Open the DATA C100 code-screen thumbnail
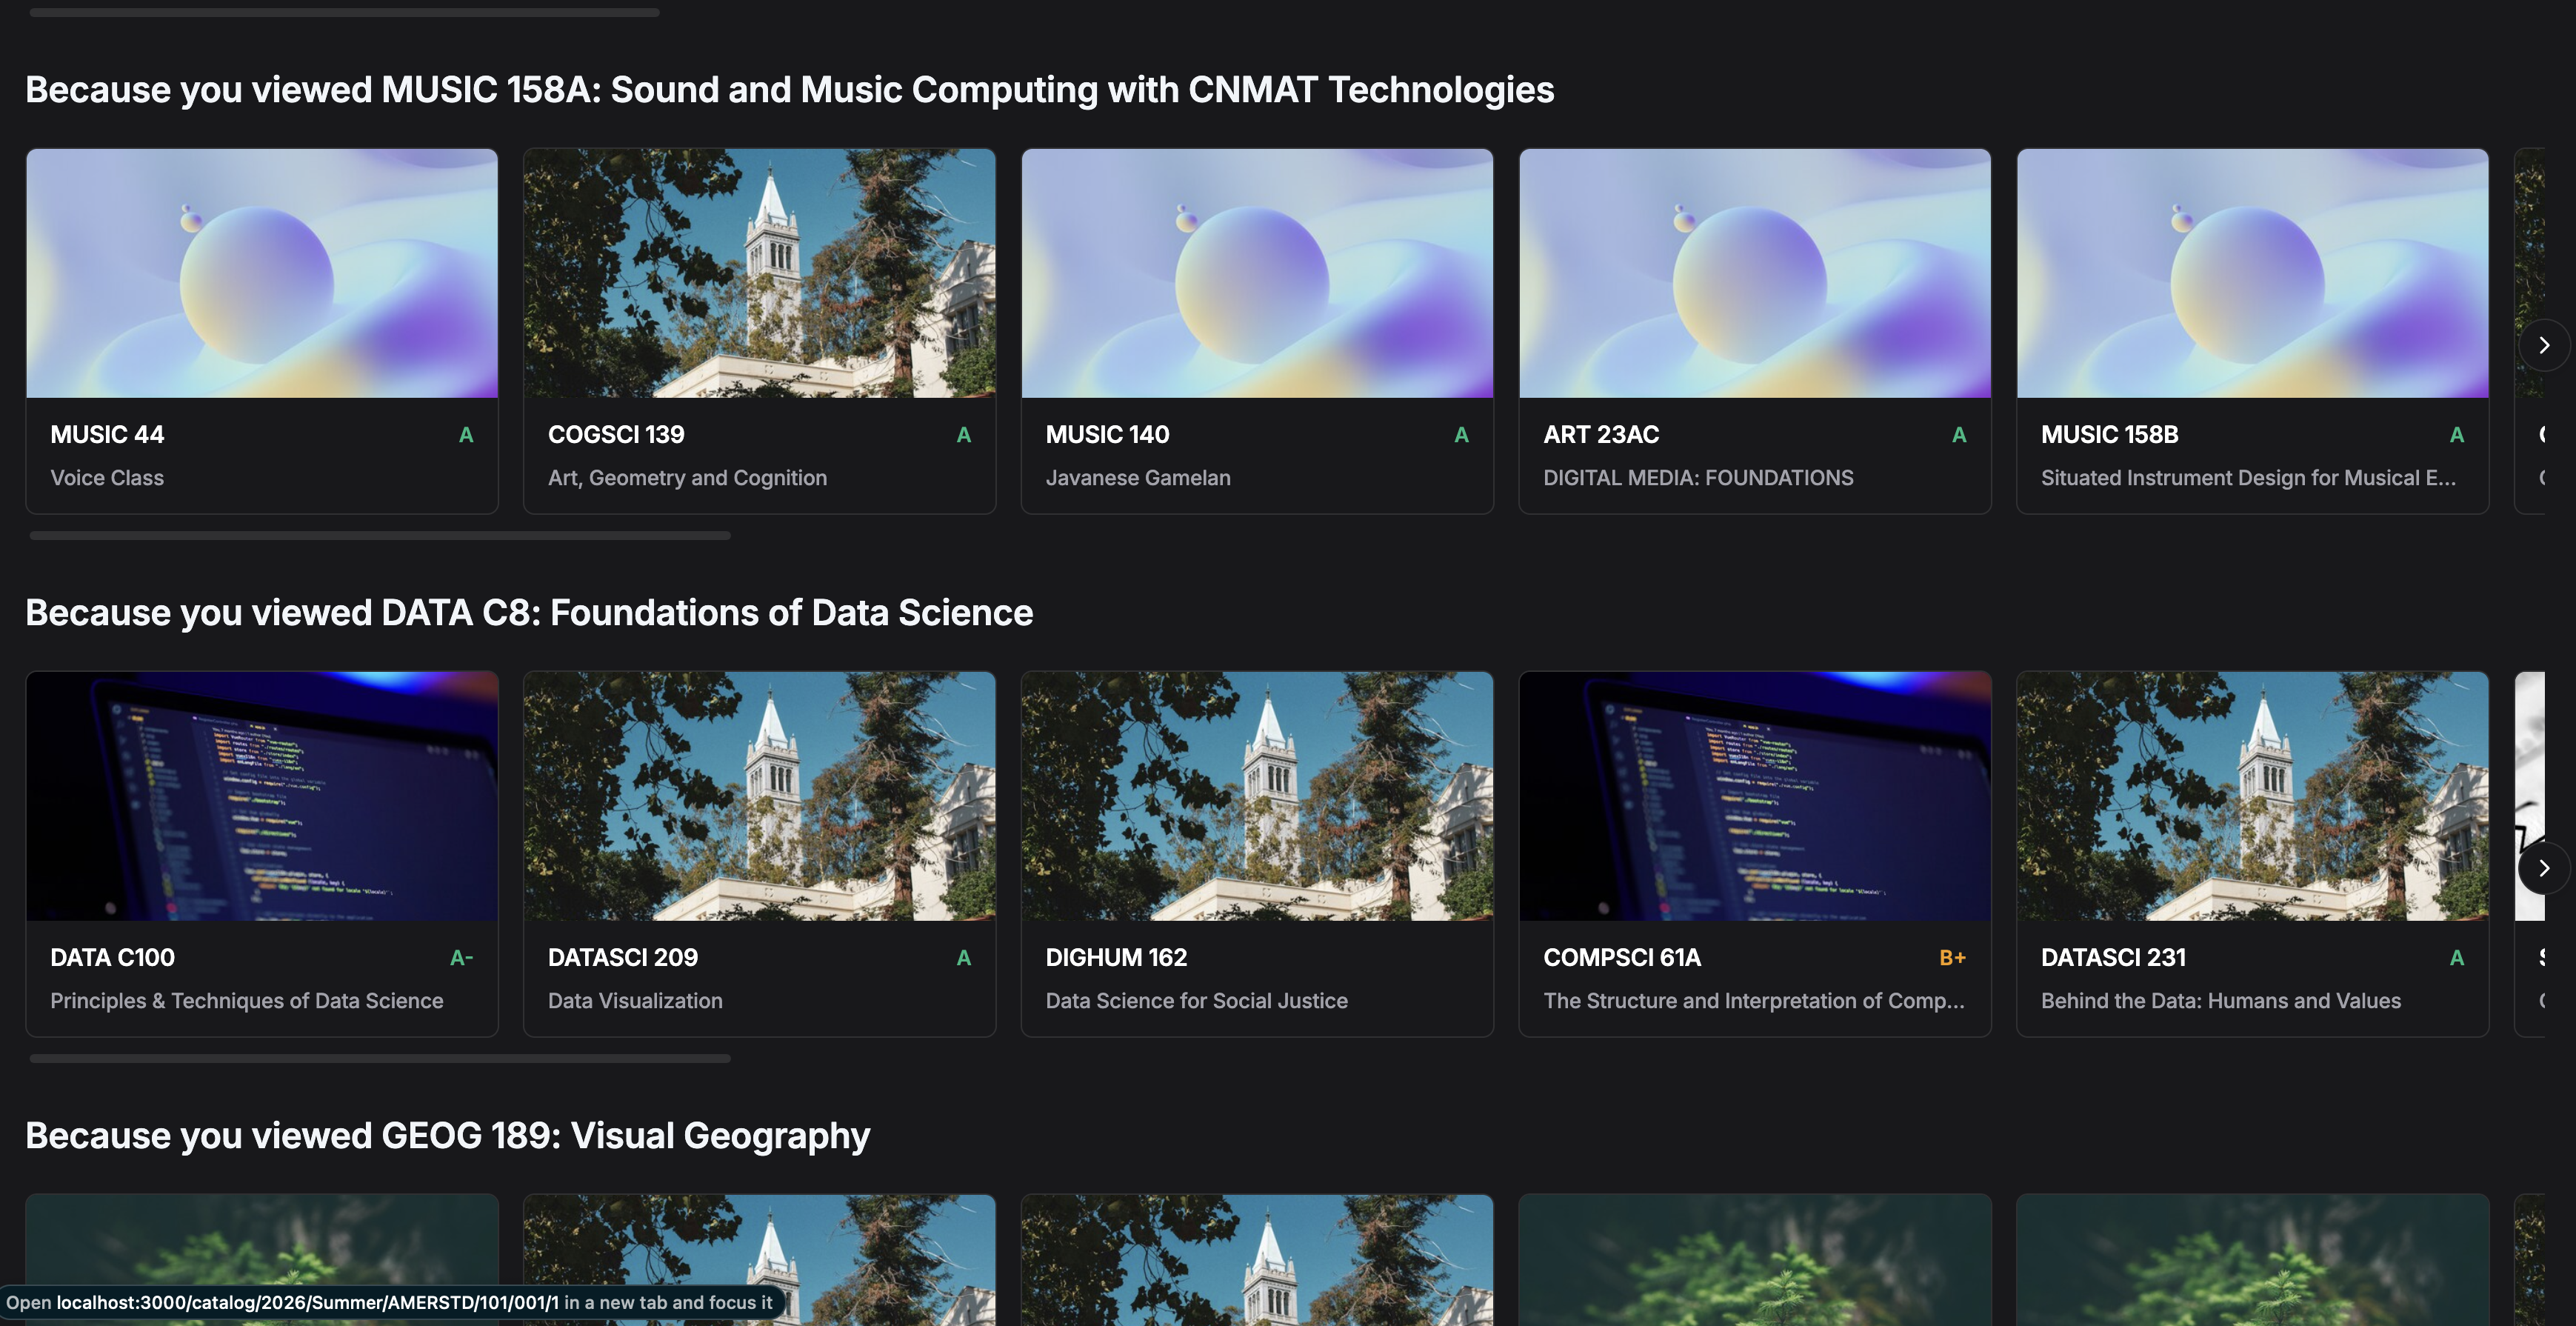 262,796
